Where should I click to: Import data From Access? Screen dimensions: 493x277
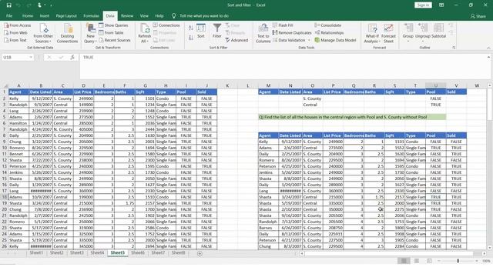click(x=18, y=25)
